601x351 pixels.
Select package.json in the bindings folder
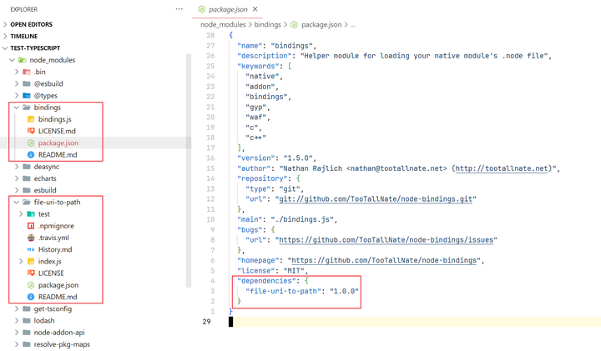point(58,143)
